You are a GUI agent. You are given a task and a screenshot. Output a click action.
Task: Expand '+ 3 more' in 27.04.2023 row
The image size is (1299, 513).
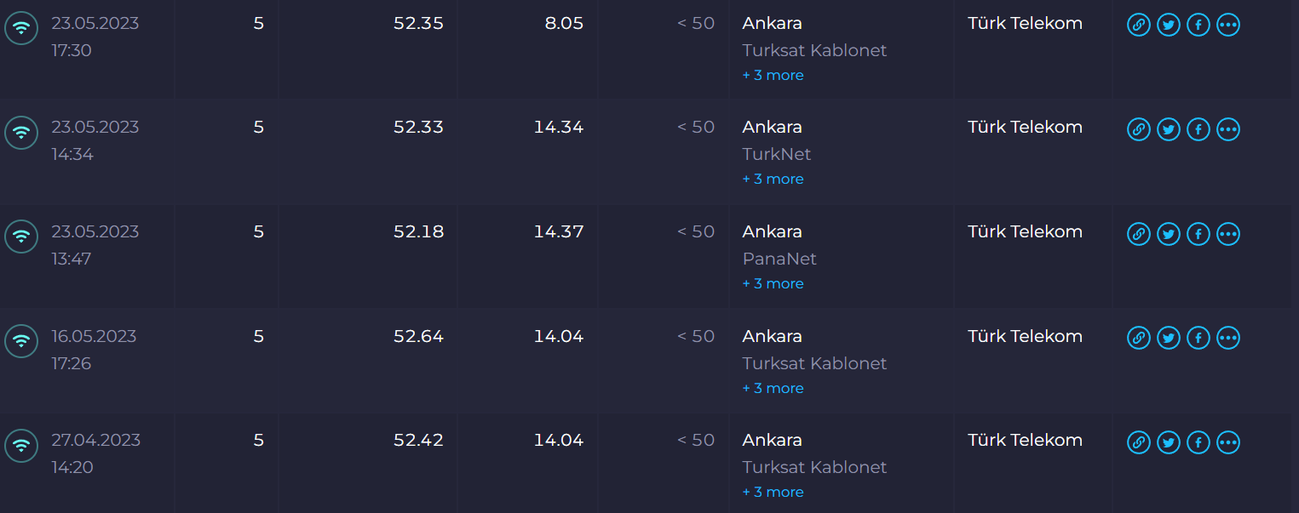[x=773, y=492]
